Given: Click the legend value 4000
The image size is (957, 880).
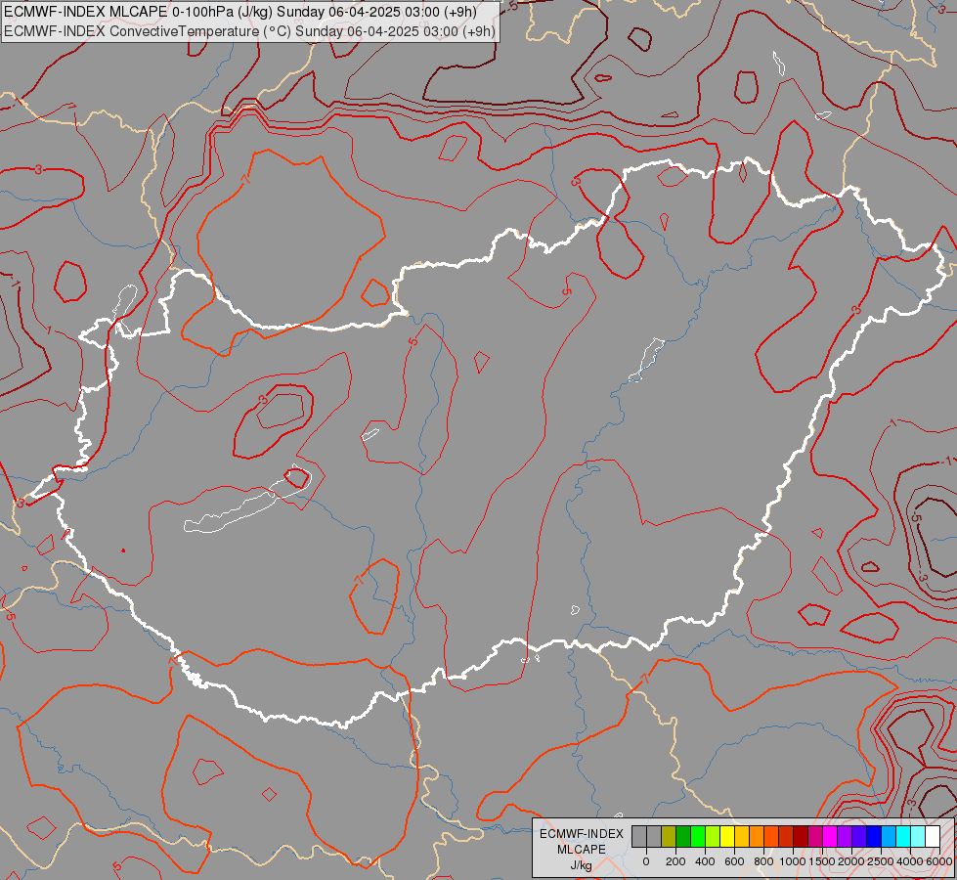Looking at the screenshot, I should (x=910, y=861).
